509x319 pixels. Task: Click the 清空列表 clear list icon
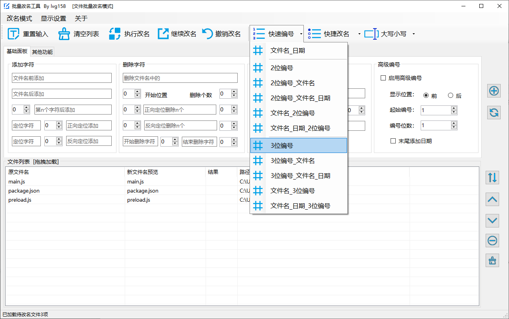pyautogui.click(x=64, y=34)
